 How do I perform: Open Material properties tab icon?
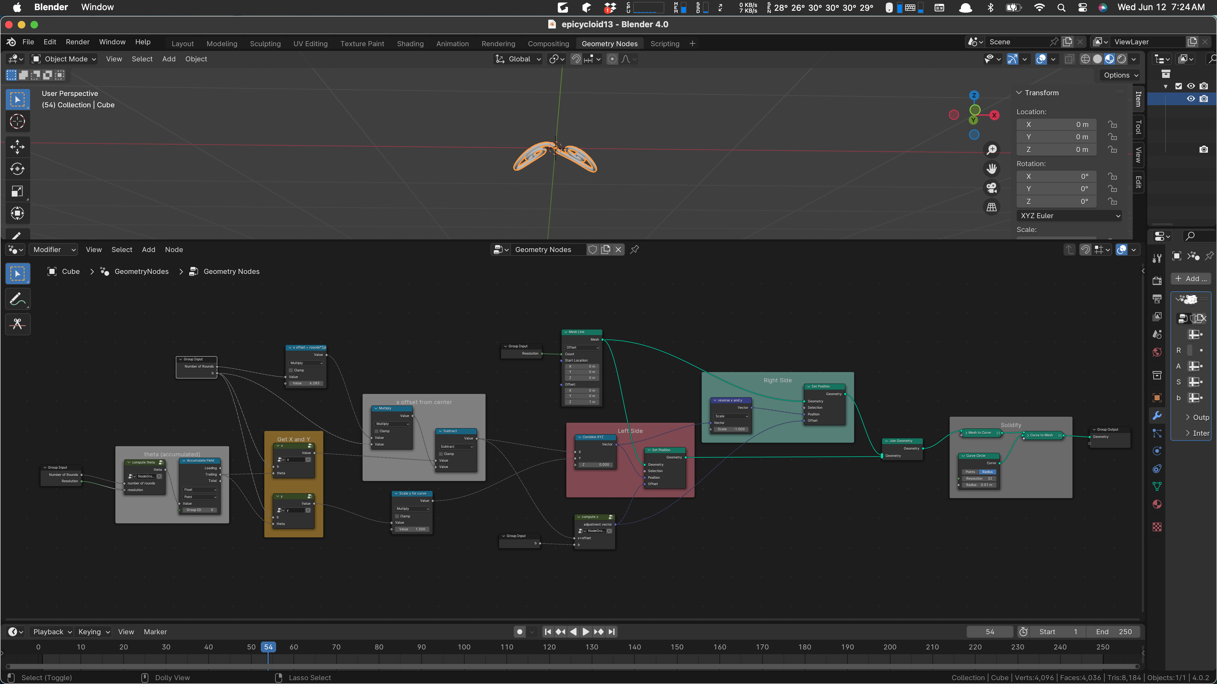(x=1157, y=504)
